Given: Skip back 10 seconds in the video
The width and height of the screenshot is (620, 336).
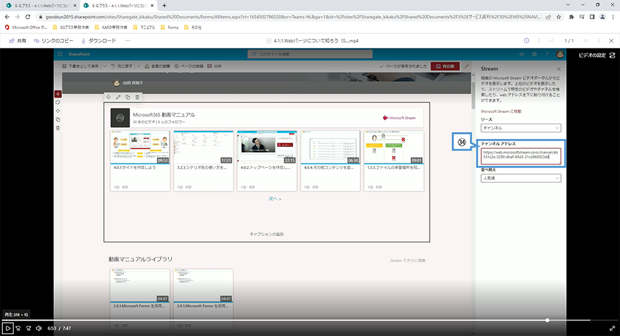Looking at the screenshot, I should (x=18, y=328).
